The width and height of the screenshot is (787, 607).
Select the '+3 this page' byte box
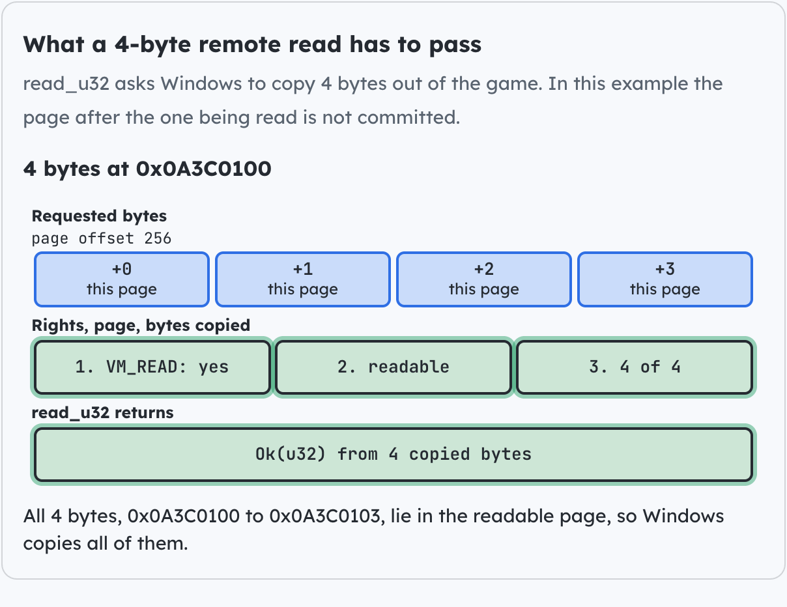tap(665, 279)
